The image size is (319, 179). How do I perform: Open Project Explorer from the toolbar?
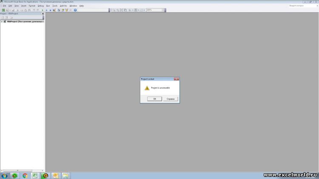[59, 10]
